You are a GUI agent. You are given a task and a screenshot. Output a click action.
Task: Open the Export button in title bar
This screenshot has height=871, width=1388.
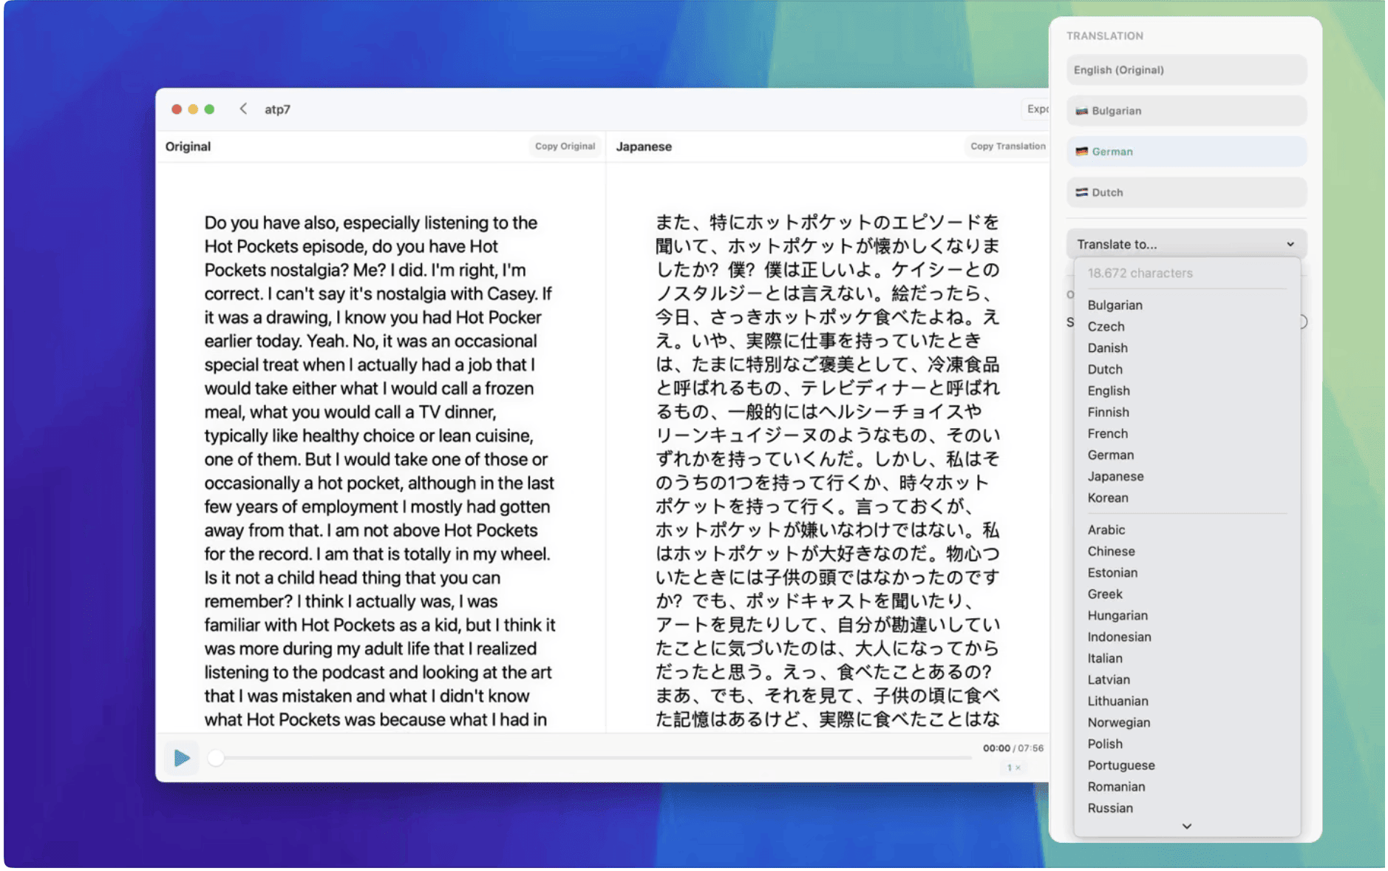[1036, 109]
